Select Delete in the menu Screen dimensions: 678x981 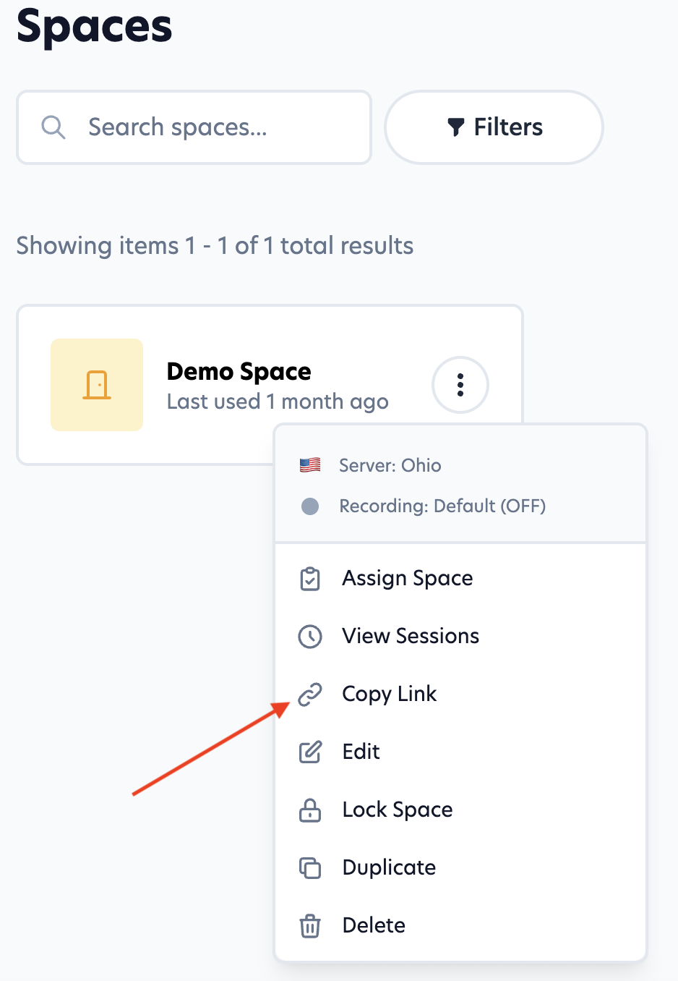click(x=460, y=925)
